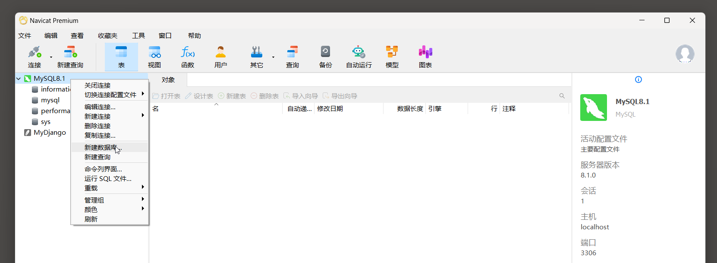
Task: Expand the 其它 dropdown arrow
Action: point(273,57)
